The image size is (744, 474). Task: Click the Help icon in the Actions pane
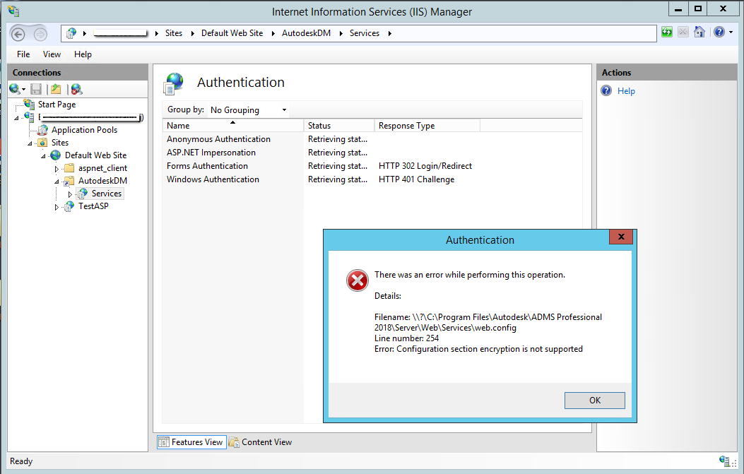pyautogui.click(x=606, y=90)
